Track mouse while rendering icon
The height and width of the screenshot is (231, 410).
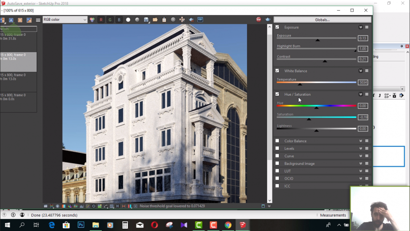tap(182, 20)
